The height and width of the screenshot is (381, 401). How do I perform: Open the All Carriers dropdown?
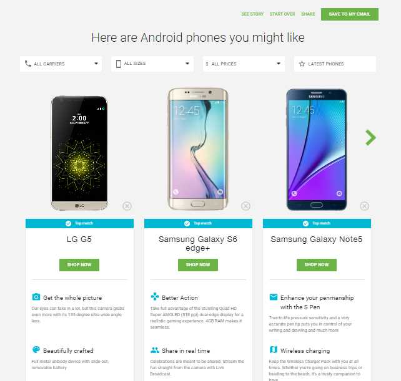(x=61, y=64)
